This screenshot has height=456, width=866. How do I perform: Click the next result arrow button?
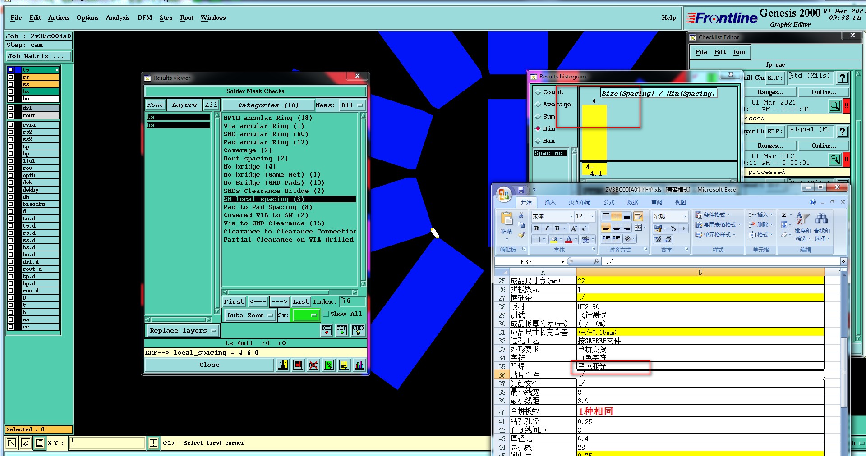(x=280, y=302)
